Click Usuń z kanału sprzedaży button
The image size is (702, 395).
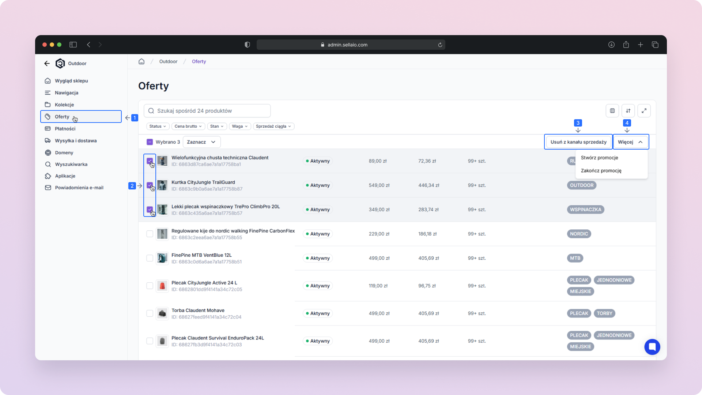coord(578,142)
